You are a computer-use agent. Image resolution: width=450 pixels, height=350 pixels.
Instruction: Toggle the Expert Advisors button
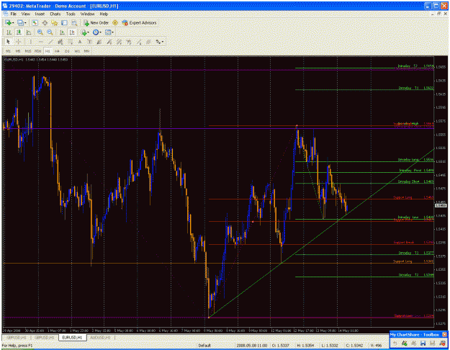[139, 22]
